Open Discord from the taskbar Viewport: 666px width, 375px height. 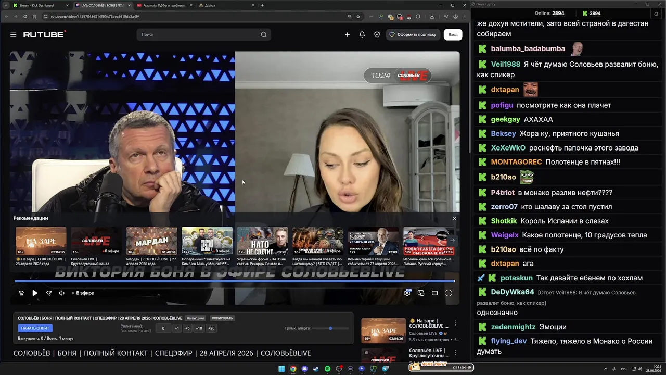[x=304, y=369]
